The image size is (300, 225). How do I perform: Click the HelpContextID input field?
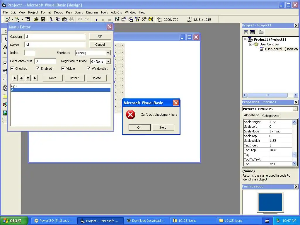coord(45,61)
